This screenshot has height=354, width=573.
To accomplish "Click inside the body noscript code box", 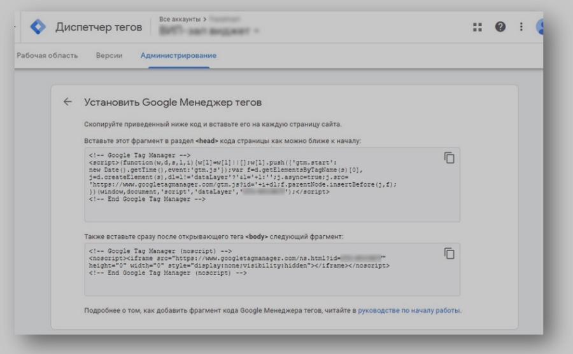I will point(272,269).
